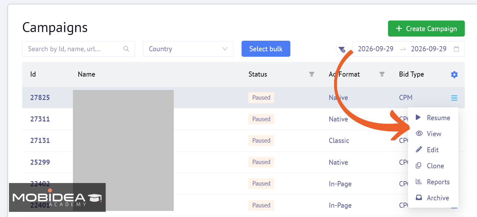This screenshot has width=477, height=217.
Task: Open Reports from the campaign menu
Action: (433, 182)
